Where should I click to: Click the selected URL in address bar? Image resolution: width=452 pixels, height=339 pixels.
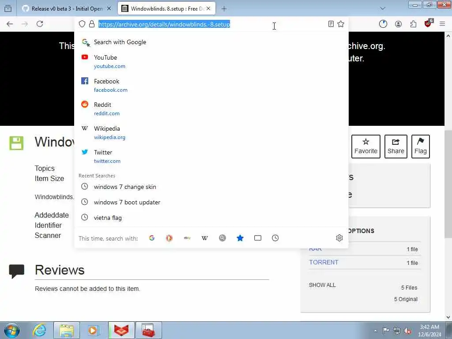pyautogui.click(x=164, y=24)
